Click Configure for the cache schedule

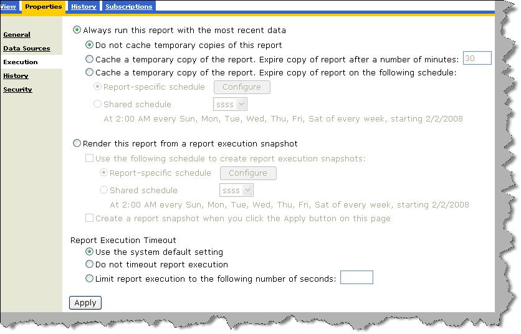click(242, 87)
